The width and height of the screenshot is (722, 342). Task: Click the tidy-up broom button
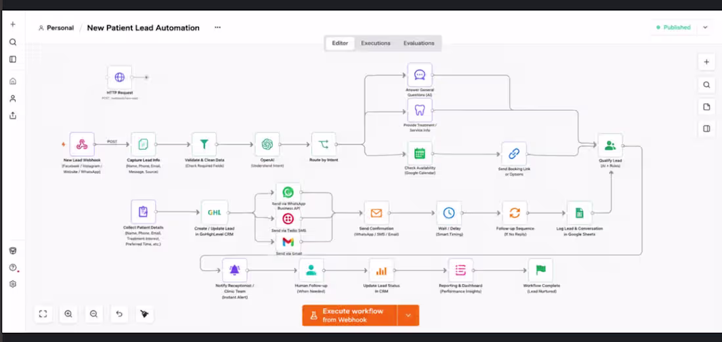coord(144,314)
